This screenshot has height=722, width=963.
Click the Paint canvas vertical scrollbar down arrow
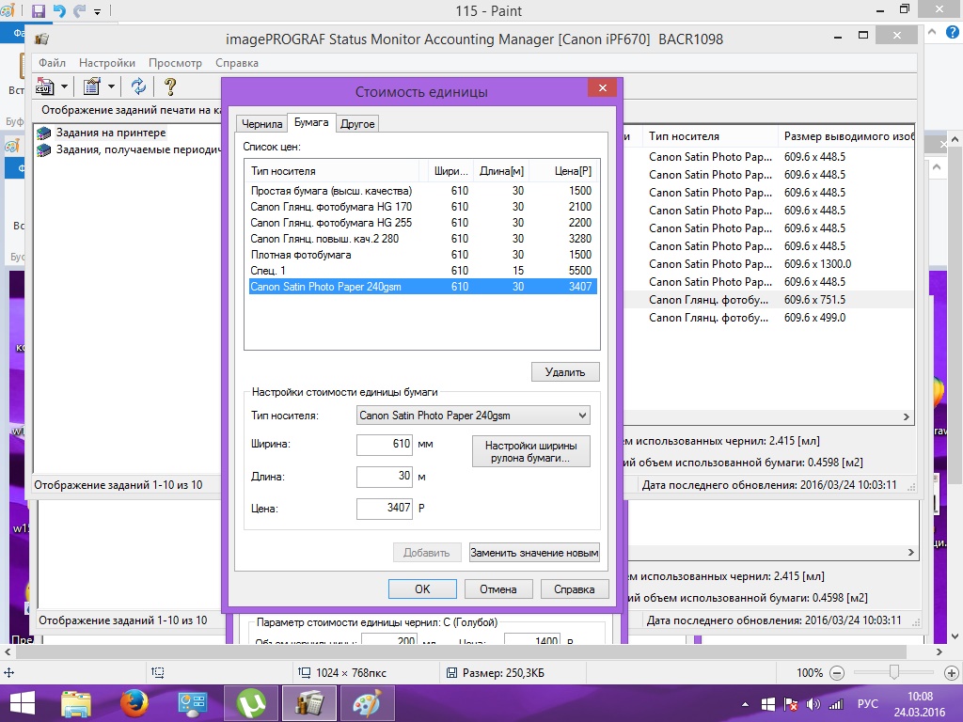(x=955, y=636)
